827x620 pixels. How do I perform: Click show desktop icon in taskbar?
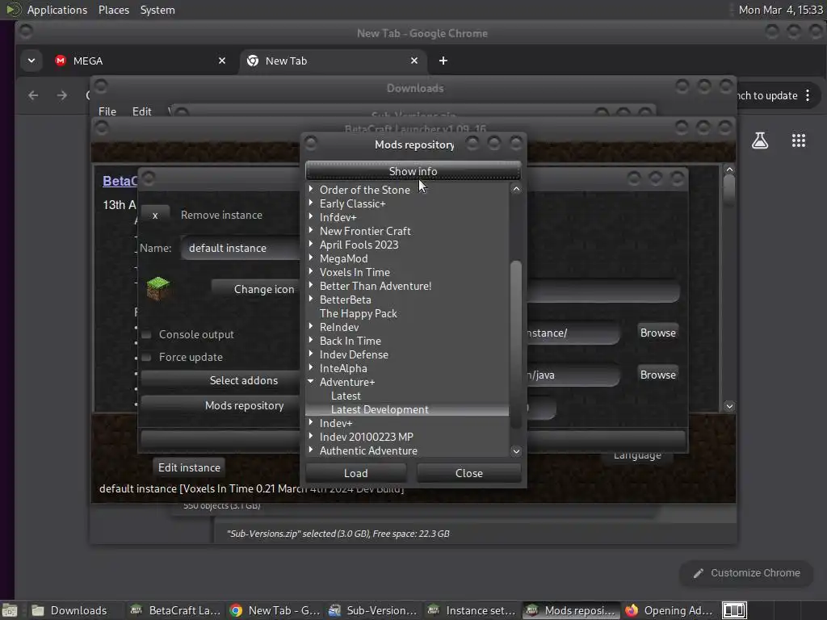pos(10,610)
